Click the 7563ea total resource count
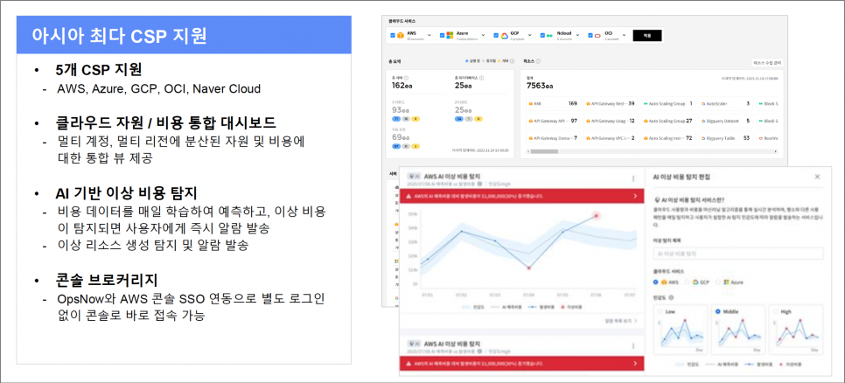The width and height of the screenshot is (845, 383). [x=540, y=85]
